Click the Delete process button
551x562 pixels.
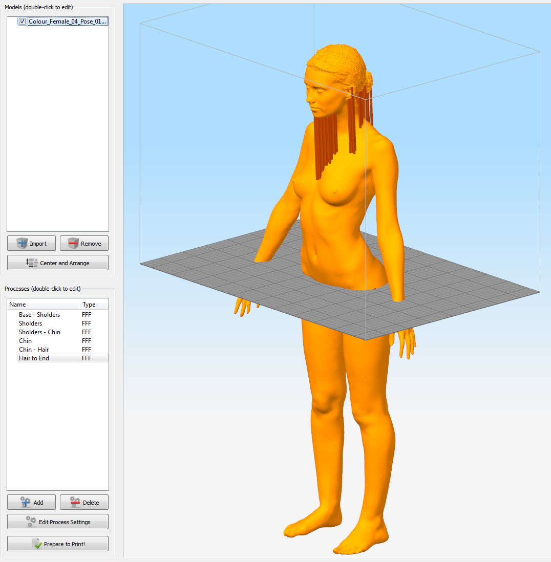[x=84, y=502]
